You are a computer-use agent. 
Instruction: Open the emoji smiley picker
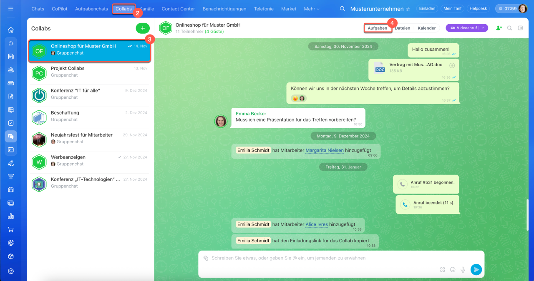(453, 270)
